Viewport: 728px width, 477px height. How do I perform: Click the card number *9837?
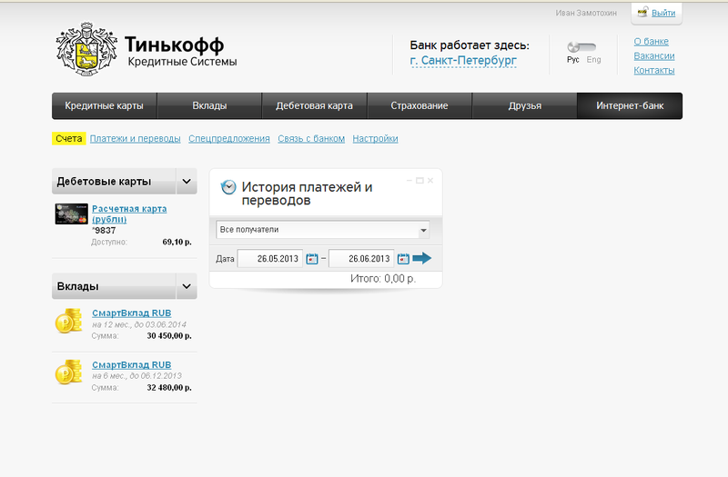click(104, 231)
